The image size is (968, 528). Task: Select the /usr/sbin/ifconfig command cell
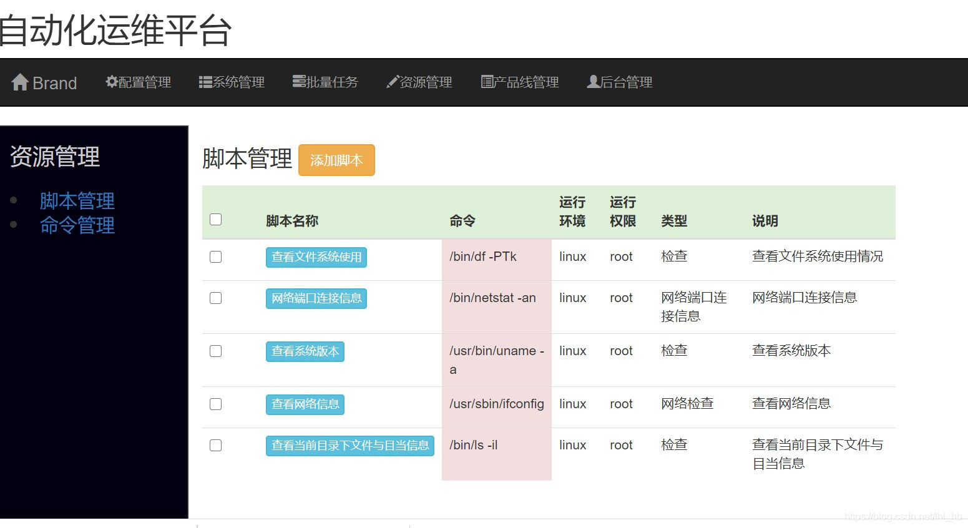[x=497, y=407]
